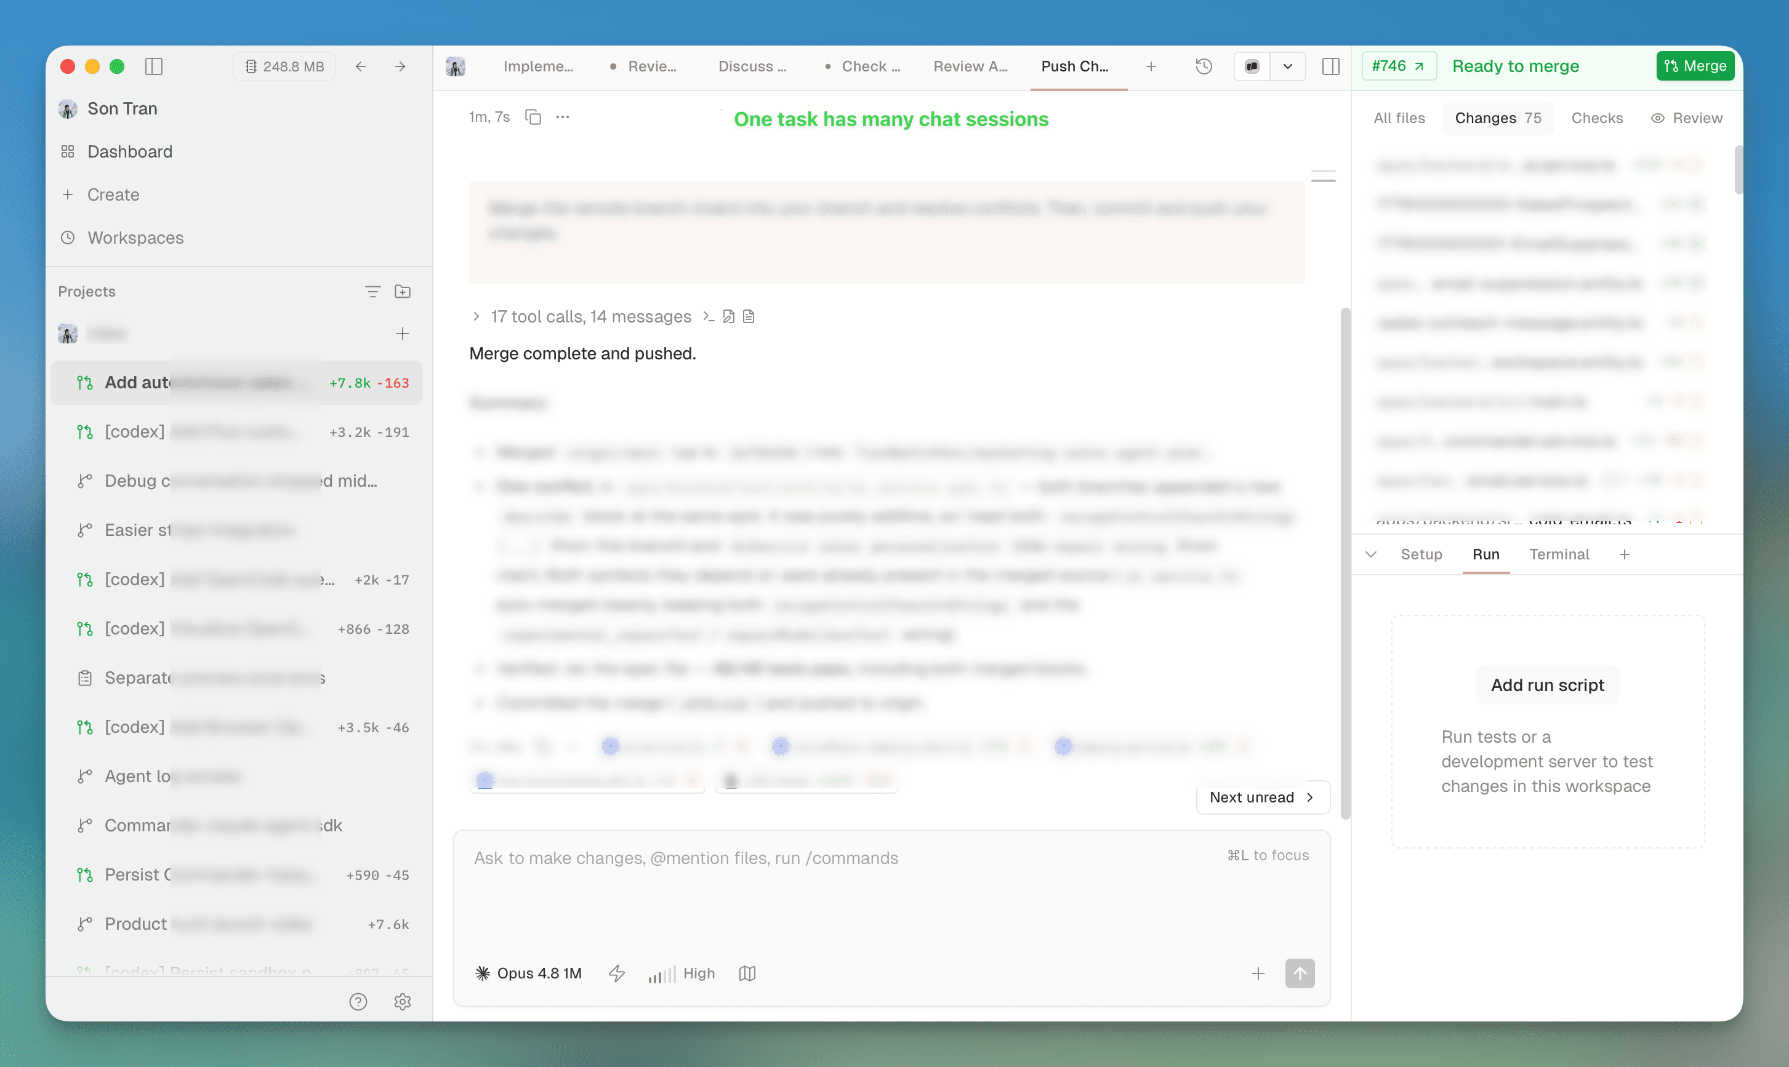Select the Agent workspace row

click(236, 777)
